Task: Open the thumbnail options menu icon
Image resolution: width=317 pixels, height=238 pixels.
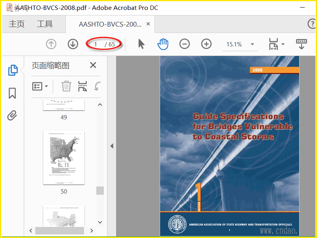Action: click(x=37, y=86)
